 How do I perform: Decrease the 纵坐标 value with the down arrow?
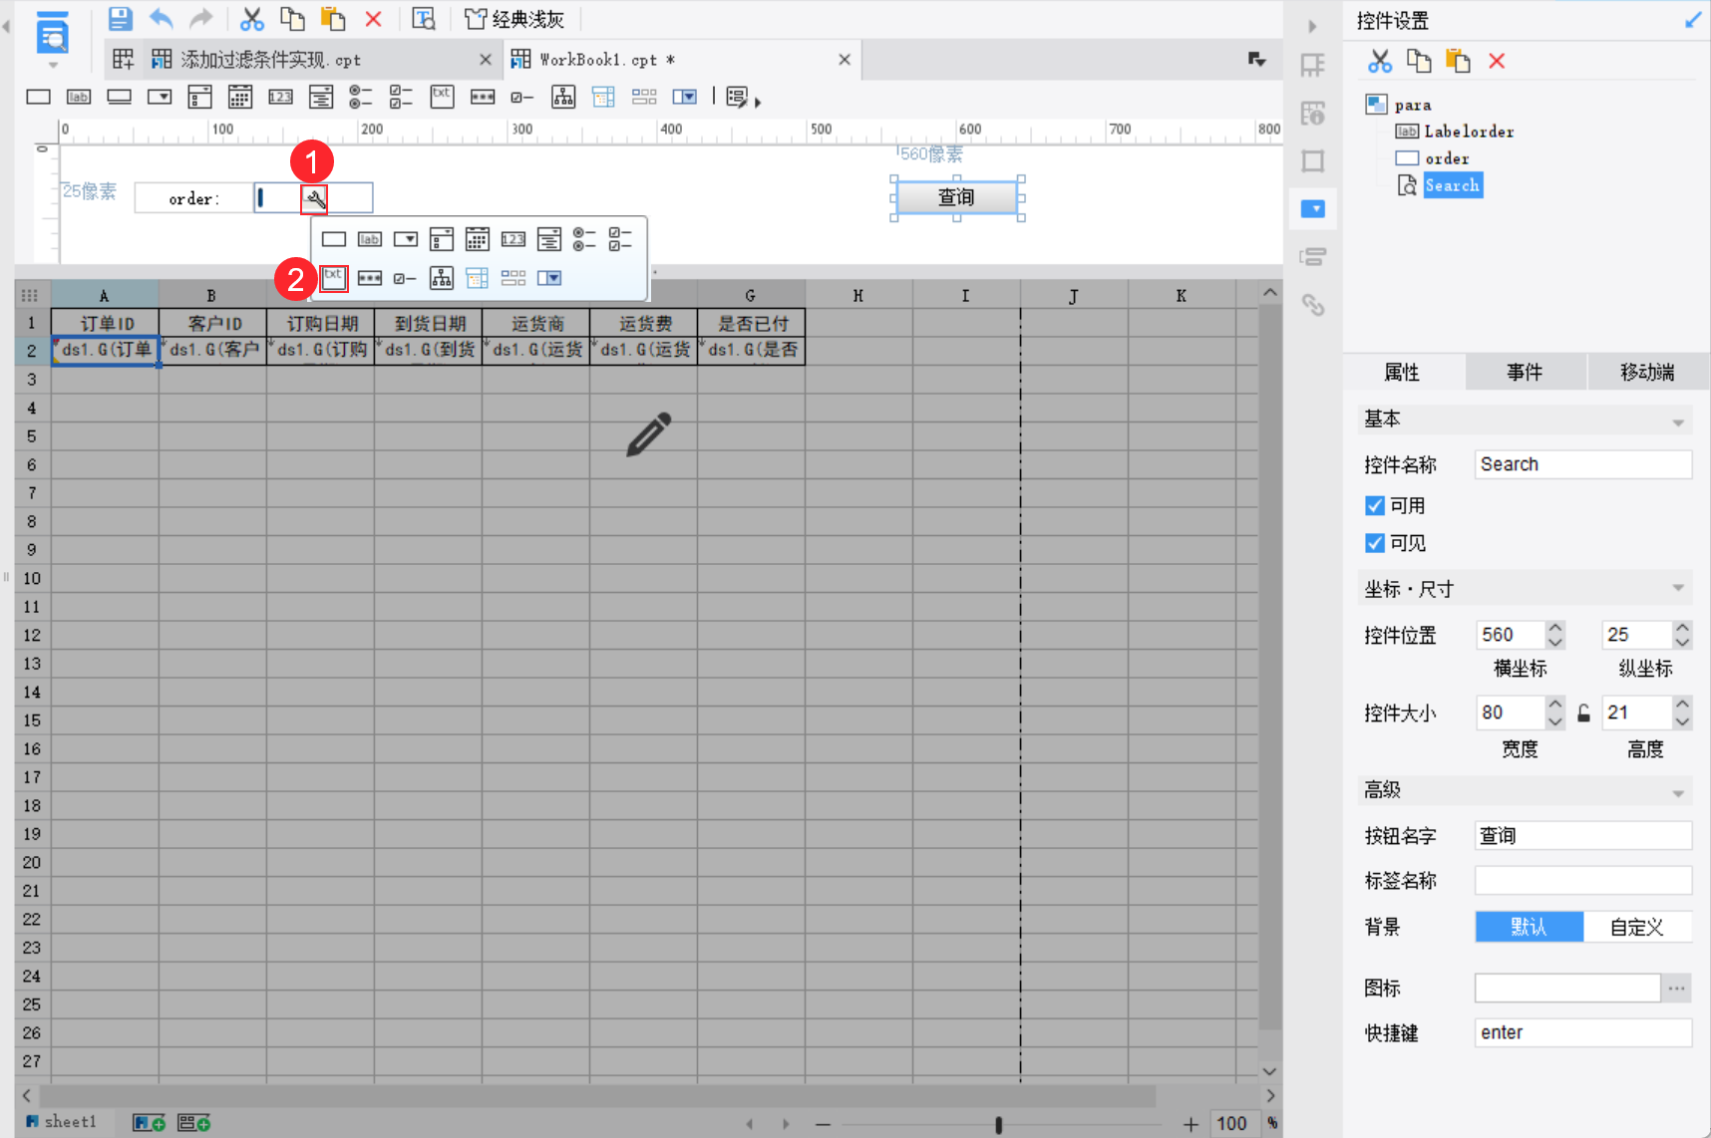click(x=1683, y=643)
